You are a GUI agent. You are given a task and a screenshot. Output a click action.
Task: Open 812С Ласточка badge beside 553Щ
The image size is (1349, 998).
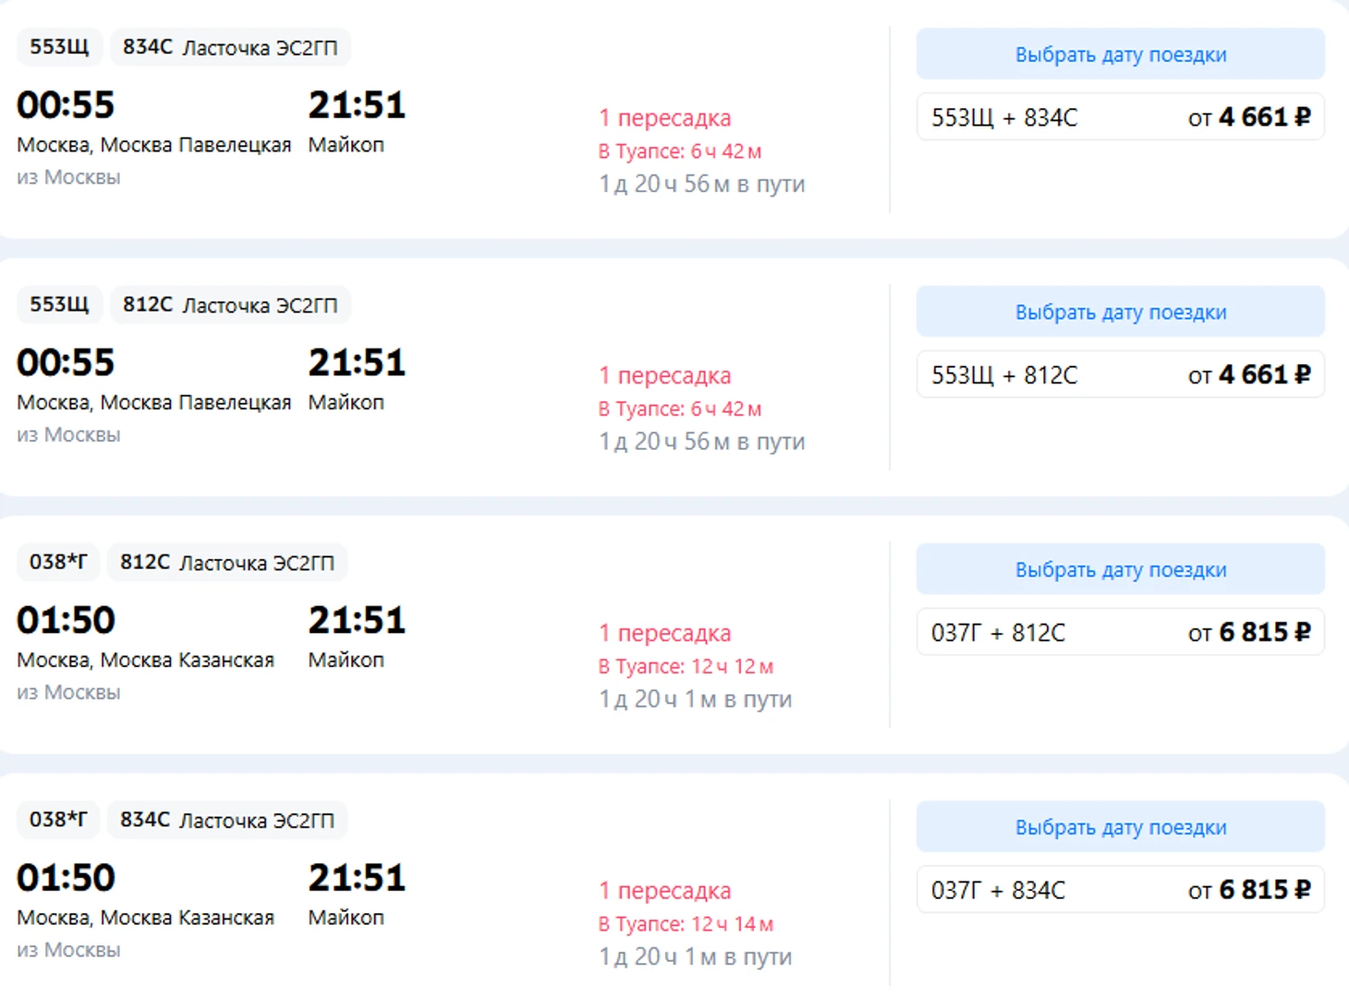pyautogui.click(x=230, y=305)
